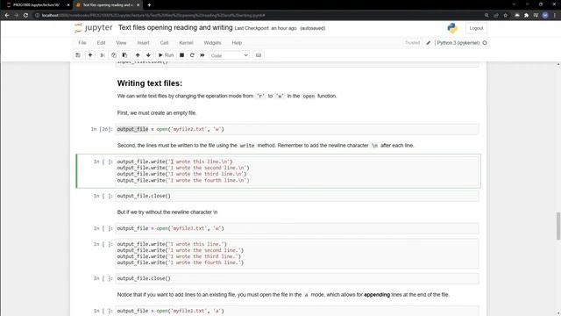
Task: Click the cell opening myfile3.txt
Action: tap(297, 228)
